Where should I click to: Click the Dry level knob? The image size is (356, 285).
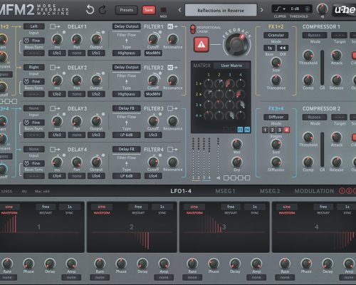236,162
